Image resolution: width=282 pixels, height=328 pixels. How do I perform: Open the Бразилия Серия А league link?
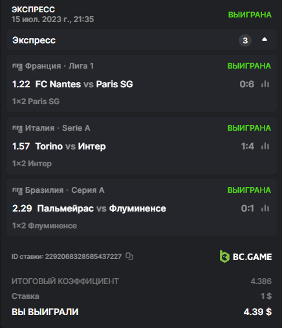65,190
